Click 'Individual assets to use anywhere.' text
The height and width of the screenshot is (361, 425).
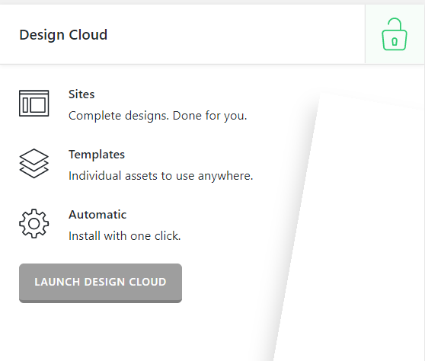tap(161, 176)
